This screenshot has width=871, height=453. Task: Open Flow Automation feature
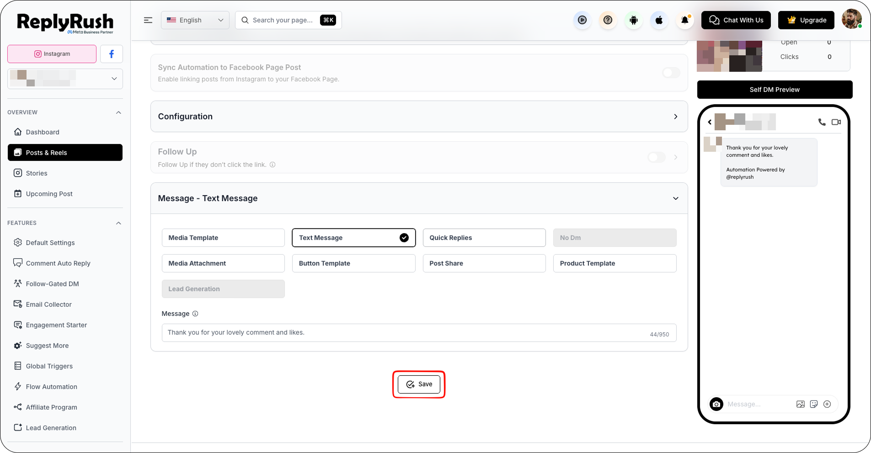coord(65,387)
